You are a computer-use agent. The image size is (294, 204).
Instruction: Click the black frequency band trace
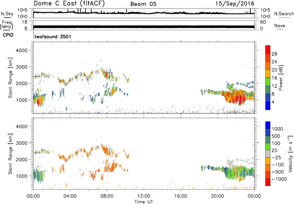click(144, 27)
